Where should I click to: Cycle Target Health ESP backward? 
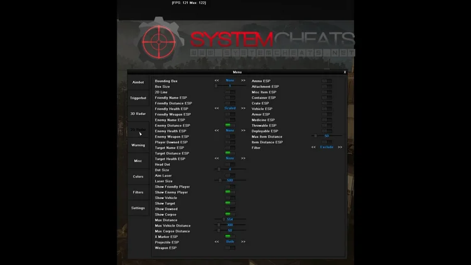(x=217, y=158)
